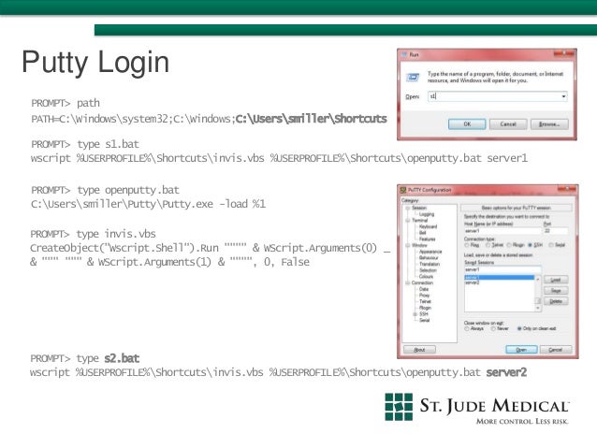The height and width of the screenshot is (448, 597).
Task: Select Connection in PuTTY category tree
Action: coord(422,282)
